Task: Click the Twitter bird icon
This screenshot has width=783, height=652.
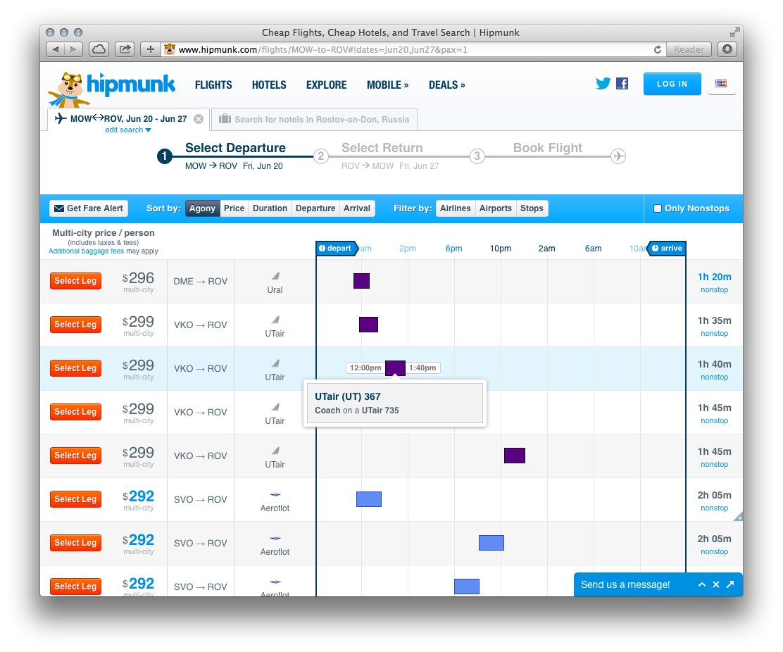Action: pyautogui.click(x=603, y=84)
